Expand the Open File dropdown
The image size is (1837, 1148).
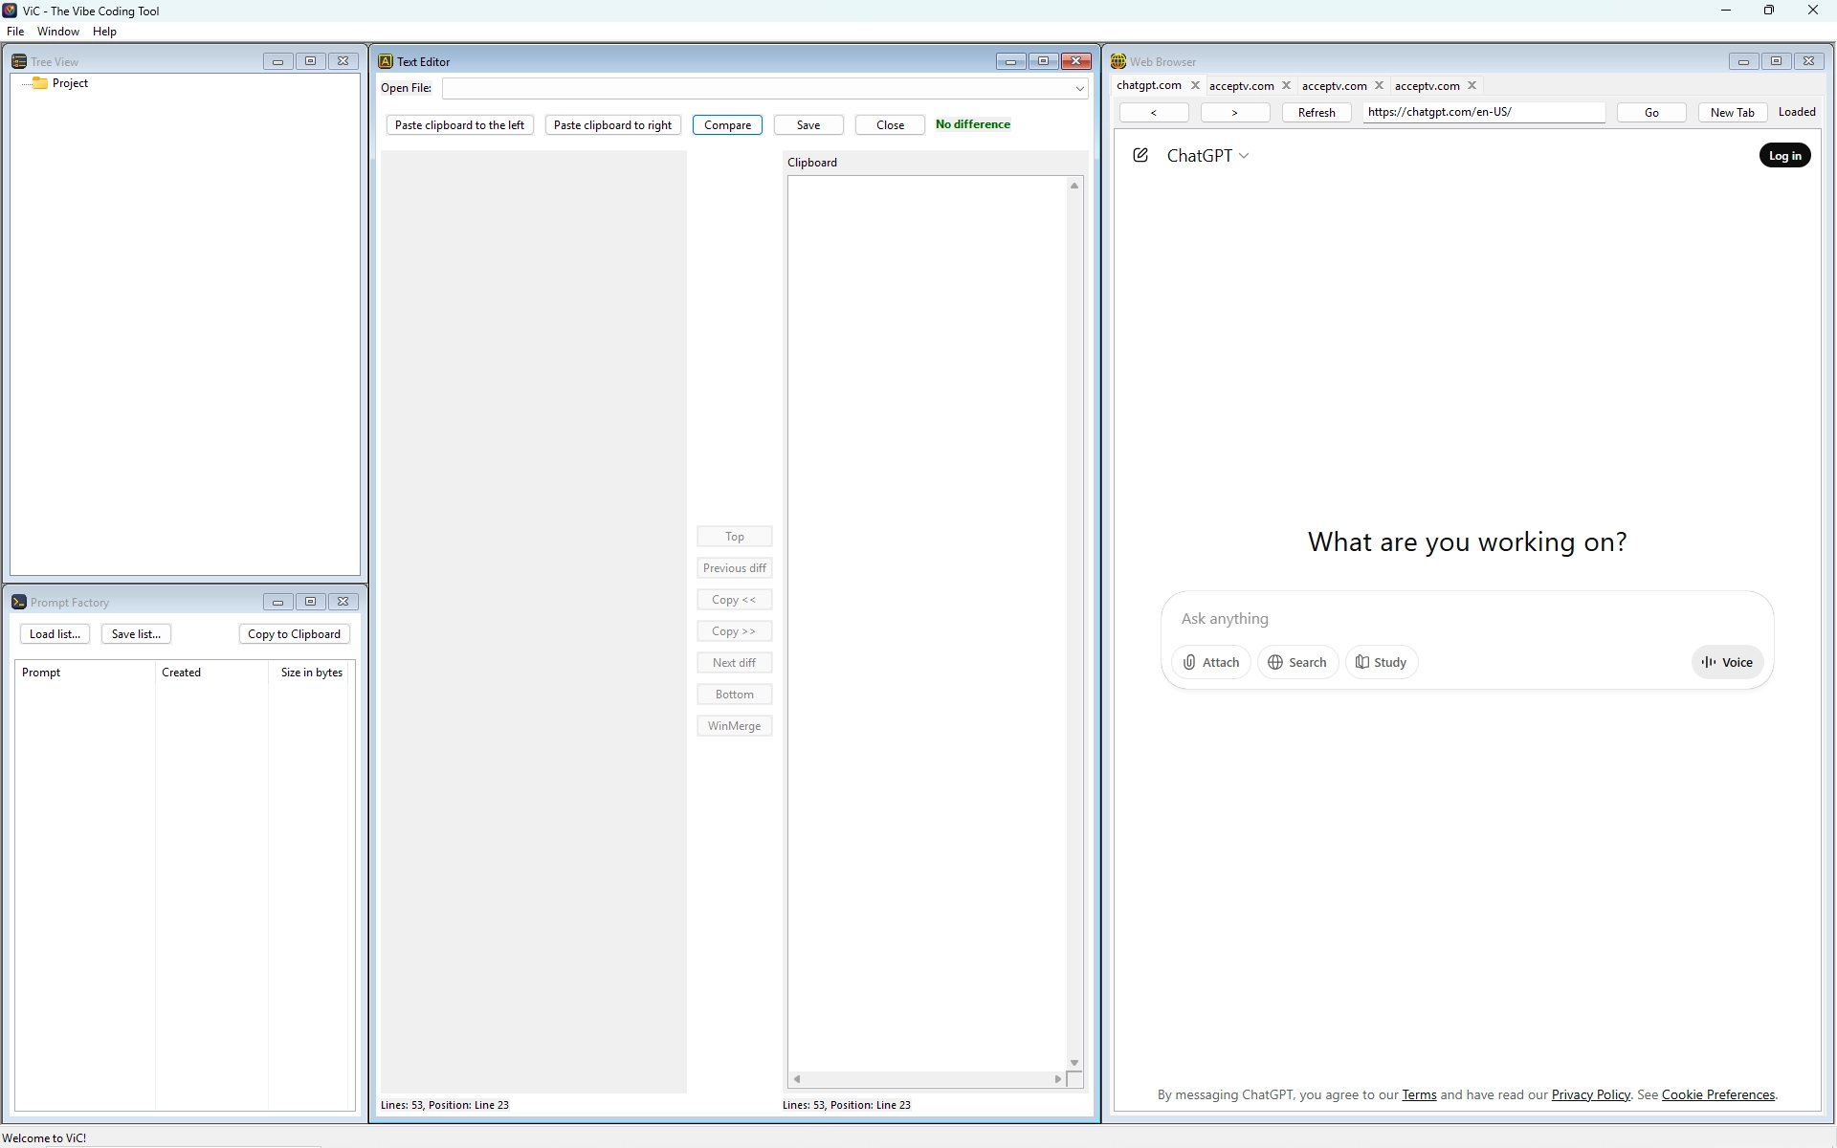pos(1079,89)
